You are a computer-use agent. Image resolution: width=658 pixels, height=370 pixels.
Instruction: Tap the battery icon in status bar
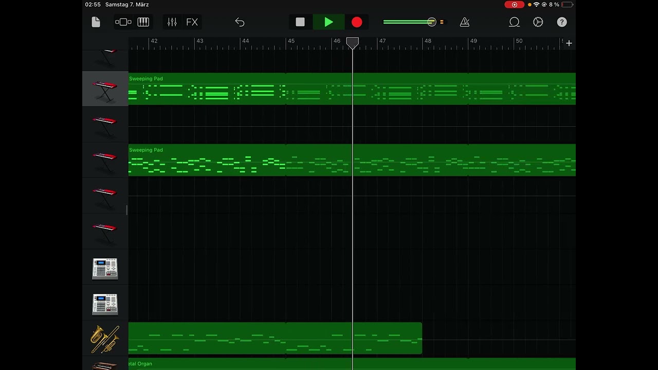point(567,5)
